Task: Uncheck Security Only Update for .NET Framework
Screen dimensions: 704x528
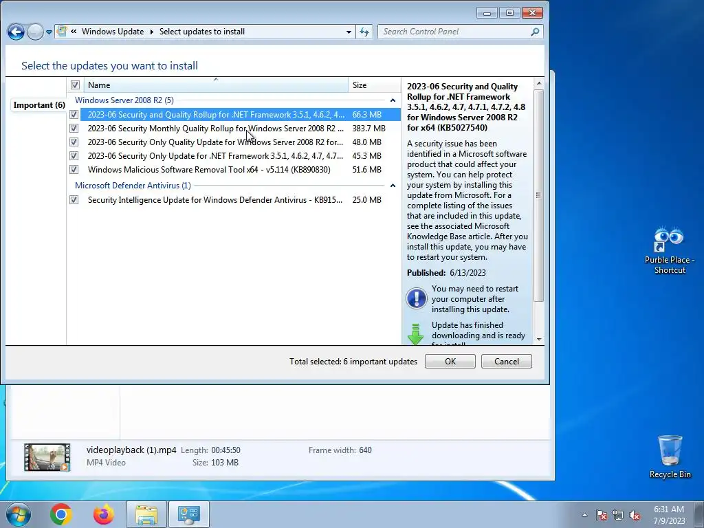Action: (74, 156)
